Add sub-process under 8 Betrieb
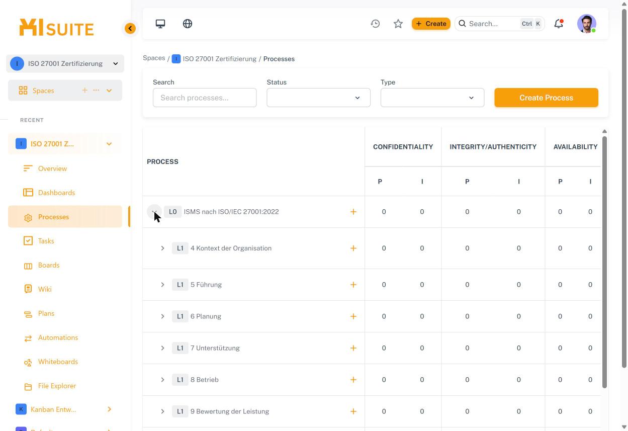The image size is (628, 431). click(353, 380)
